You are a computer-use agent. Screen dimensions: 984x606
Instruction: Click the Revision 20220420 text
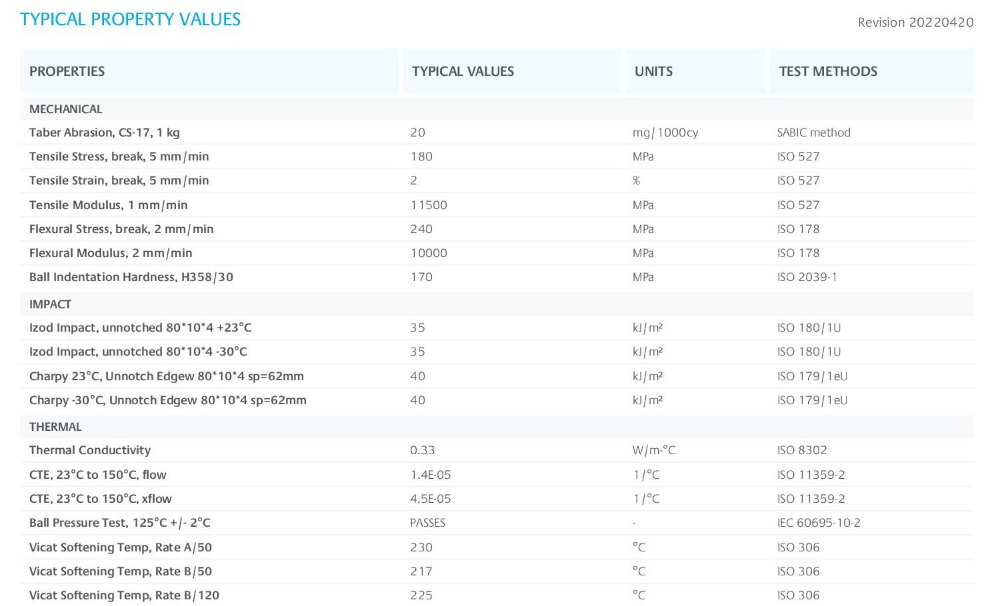pyautogui.click(x=915, y=23)
